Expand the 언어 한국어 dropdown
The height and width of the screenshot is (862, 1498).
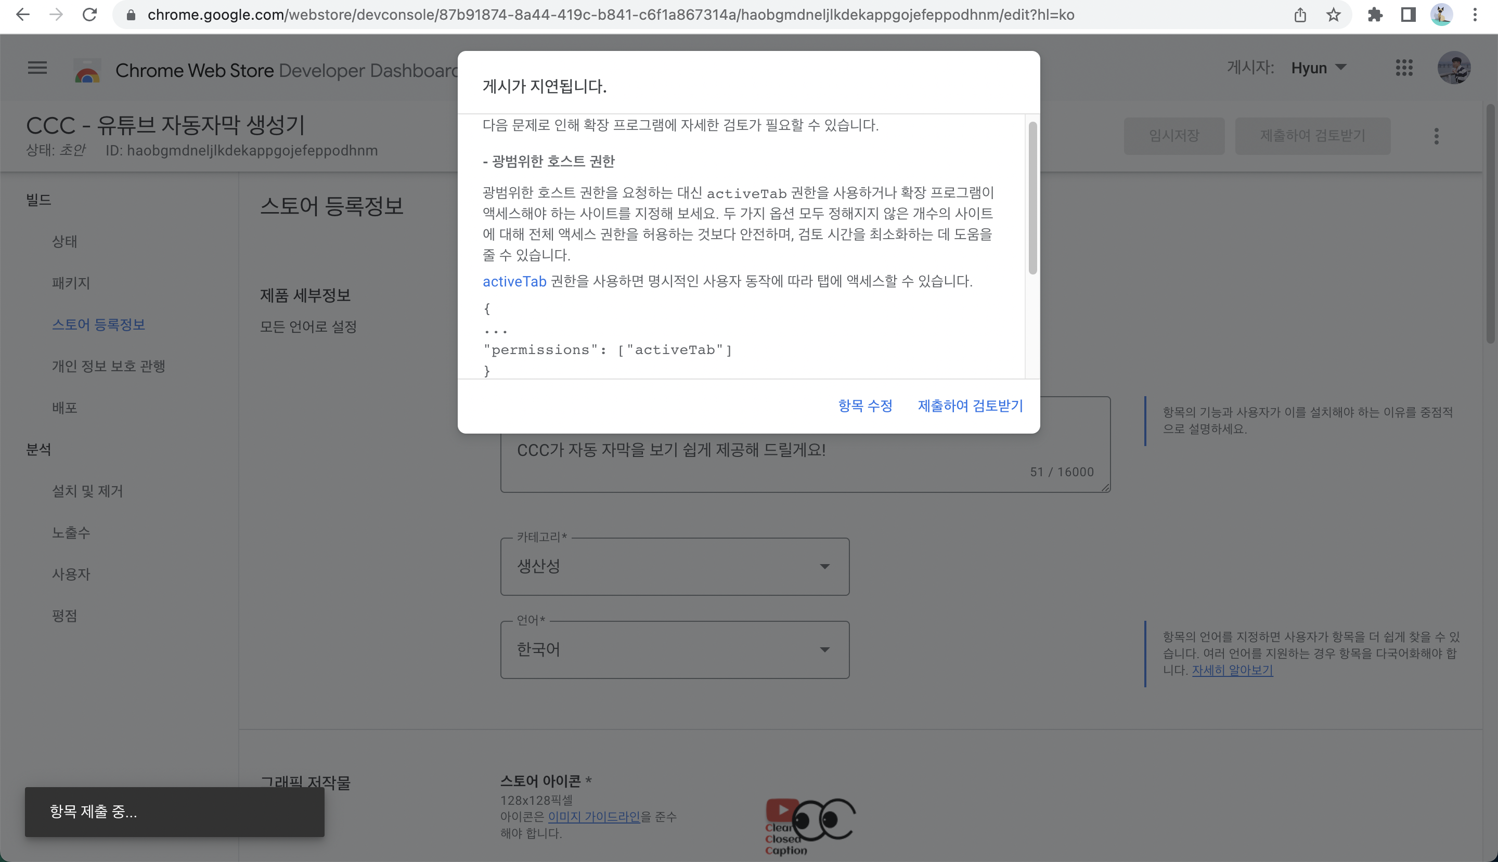[675, 649]
